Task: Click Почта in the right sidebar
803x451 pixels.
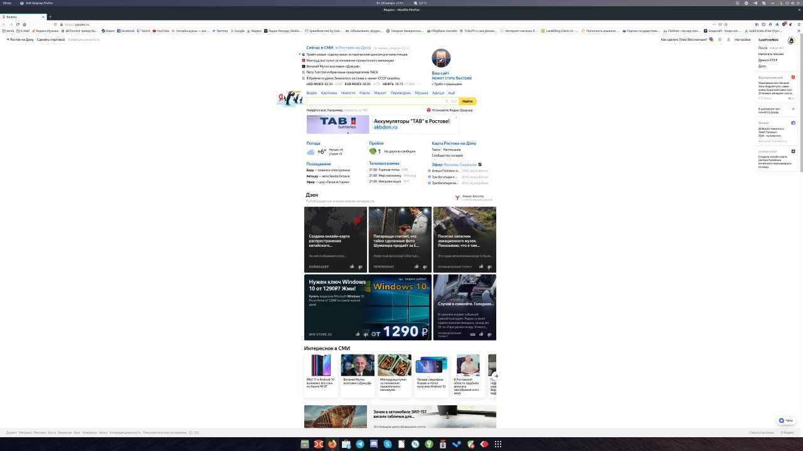Action: pos(762,48)
